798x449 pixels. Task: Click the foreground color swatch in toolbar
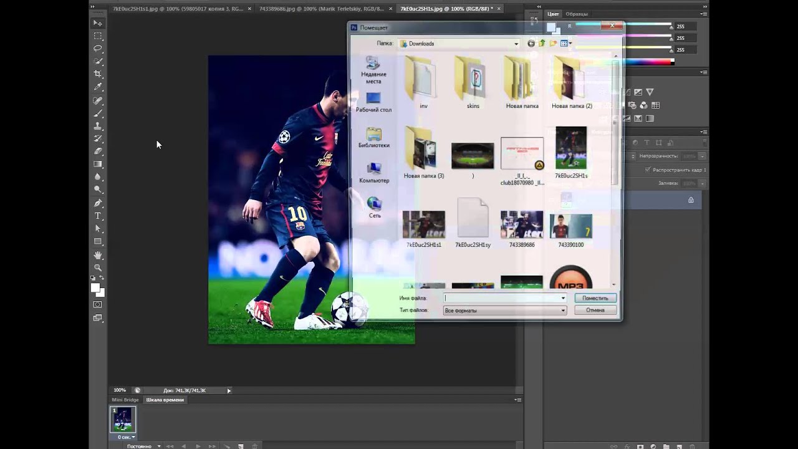click(95, 287)
